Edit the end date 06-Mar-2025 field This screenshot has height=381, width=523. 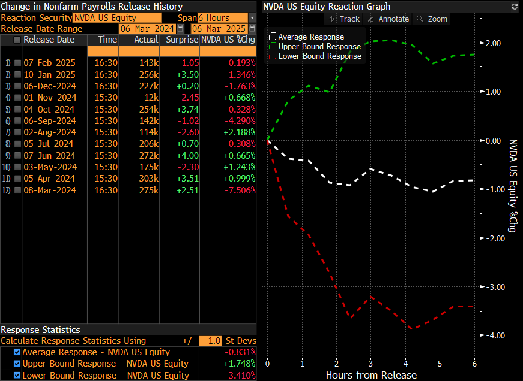tap(219, 29)
